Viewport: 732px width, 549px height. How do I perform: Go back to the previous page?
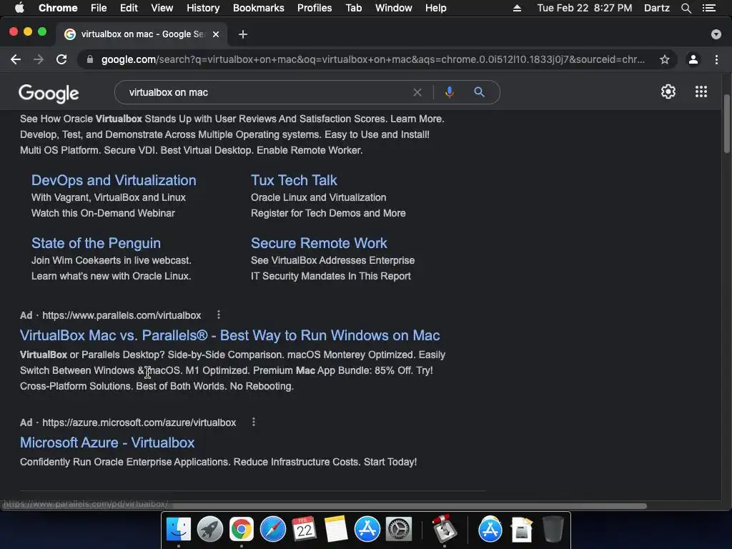16,59
